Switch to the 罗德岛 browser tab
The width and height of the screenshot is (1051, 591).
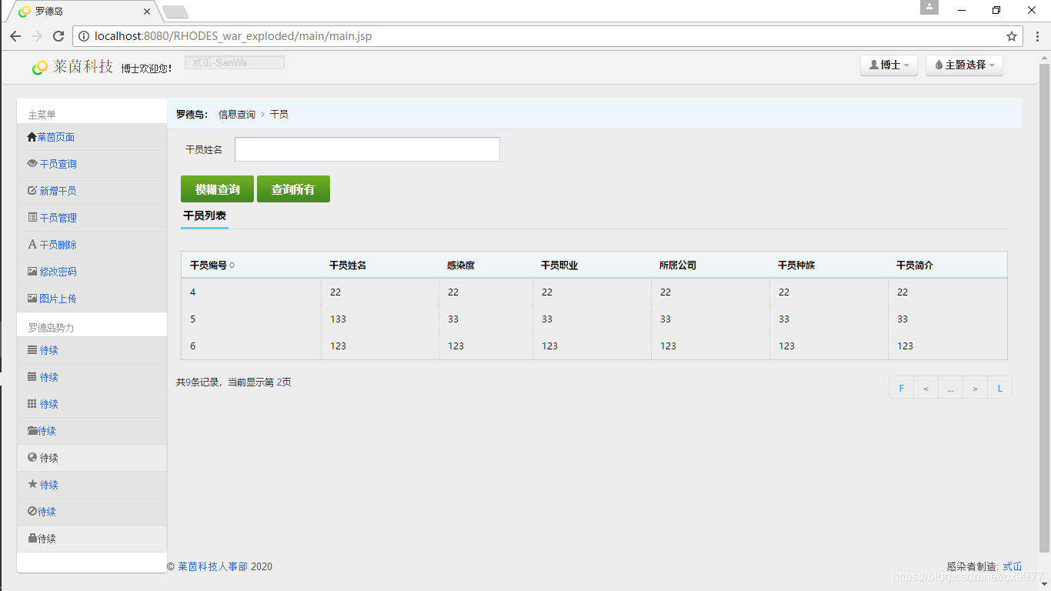coord(83,12)
